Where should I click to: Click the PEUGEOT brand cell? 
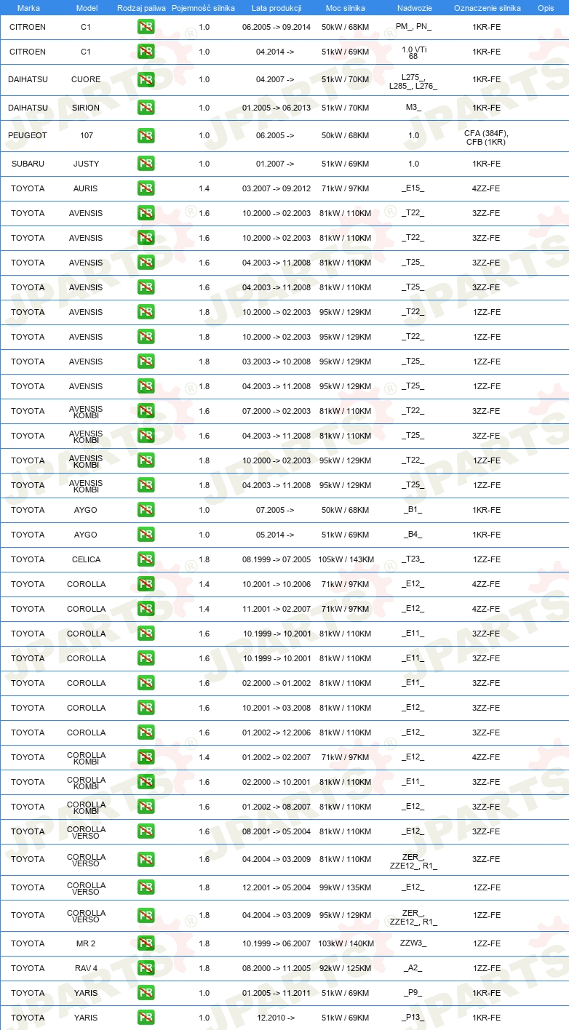(x=28, y=135)
